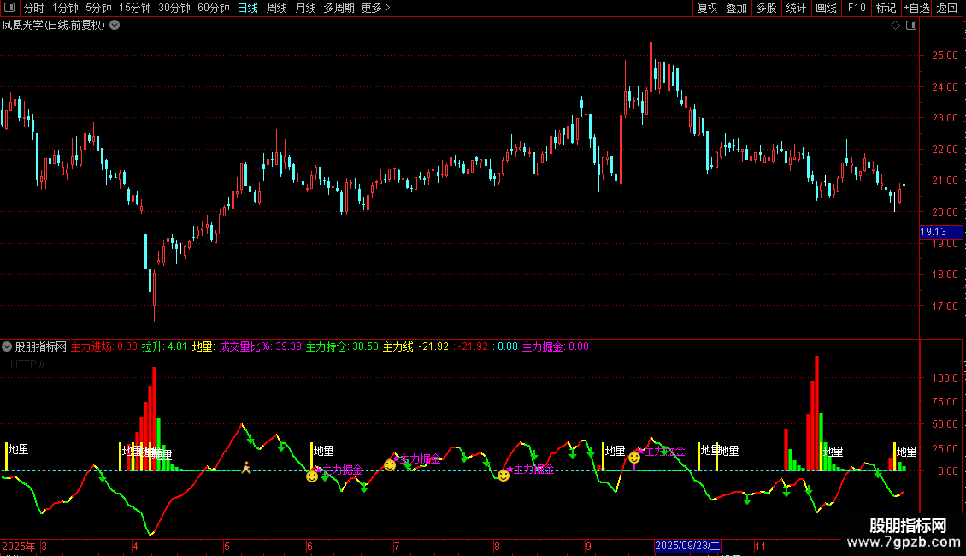Click the 主力持仓: 30.53 legend value
The height and width of the screenshot is (556, 966).
pos(343,346)
